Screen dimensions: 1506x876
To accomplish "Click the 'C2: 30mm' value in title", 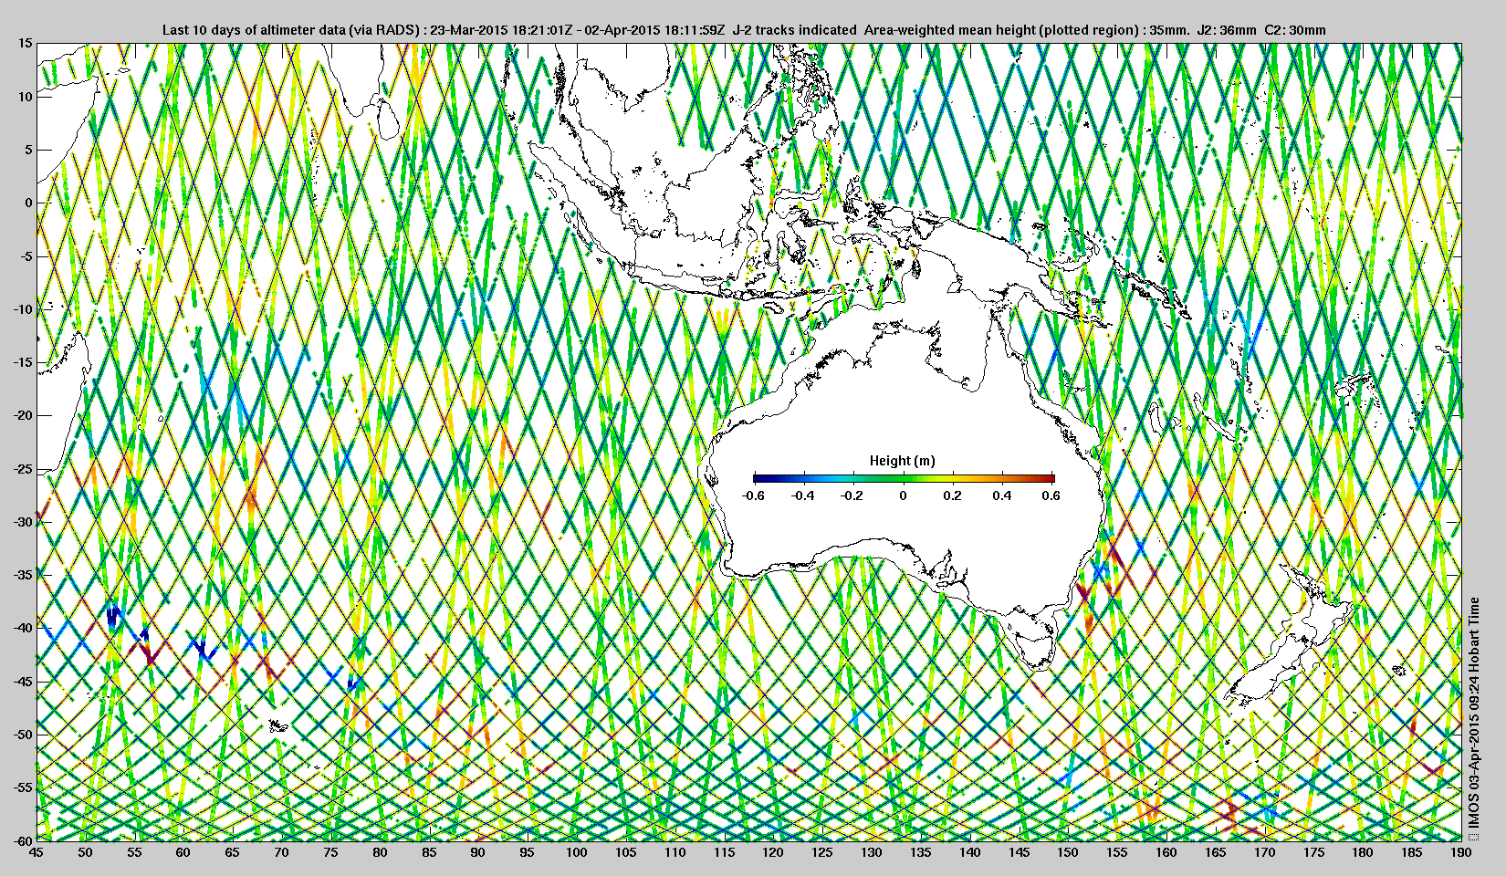I will tap(1295, 30).
